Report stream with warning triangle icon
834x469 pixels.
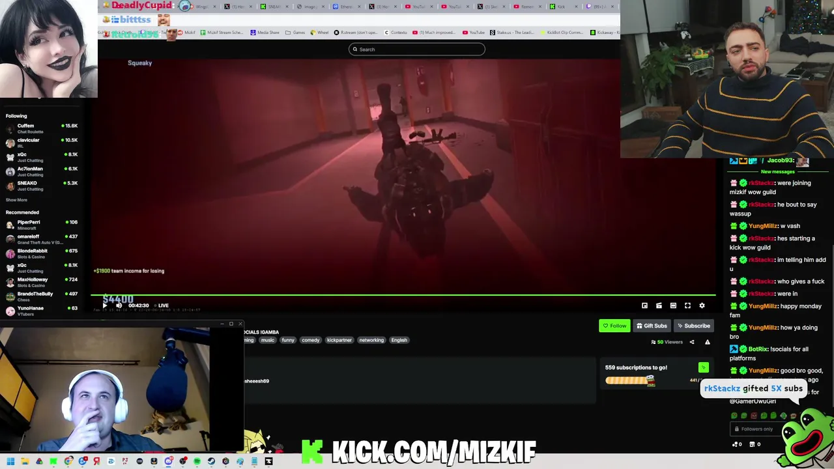point(707,342)
